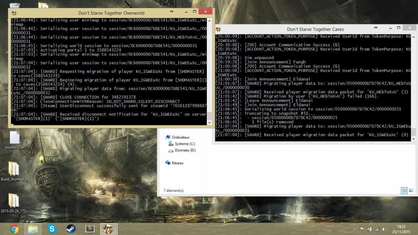Viewport: 418px width, 235px height.
Task: Click the Don't Starve Together taskbar icon
Action: [x=109, y=229]
